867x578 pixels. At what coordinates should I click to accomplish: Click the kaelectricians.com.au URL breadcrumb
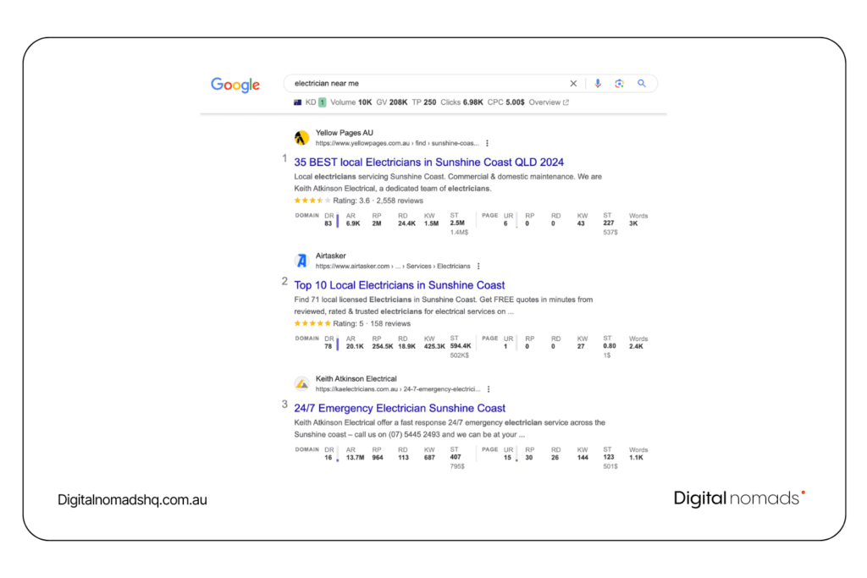[398, 389]
